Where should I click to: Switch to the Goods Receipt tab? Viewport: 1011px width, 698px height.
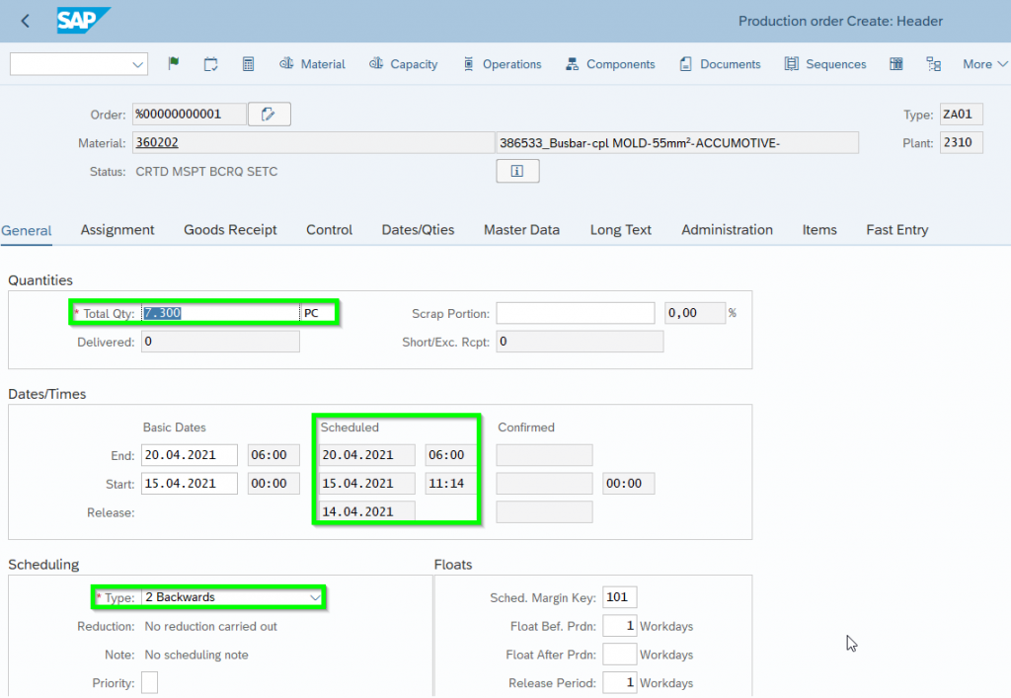[230, 230]
